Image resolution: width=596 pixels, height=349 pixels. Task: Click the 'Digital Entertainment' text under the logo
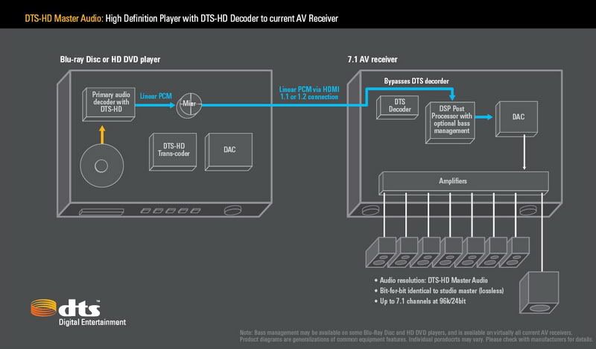coord(92,322)
